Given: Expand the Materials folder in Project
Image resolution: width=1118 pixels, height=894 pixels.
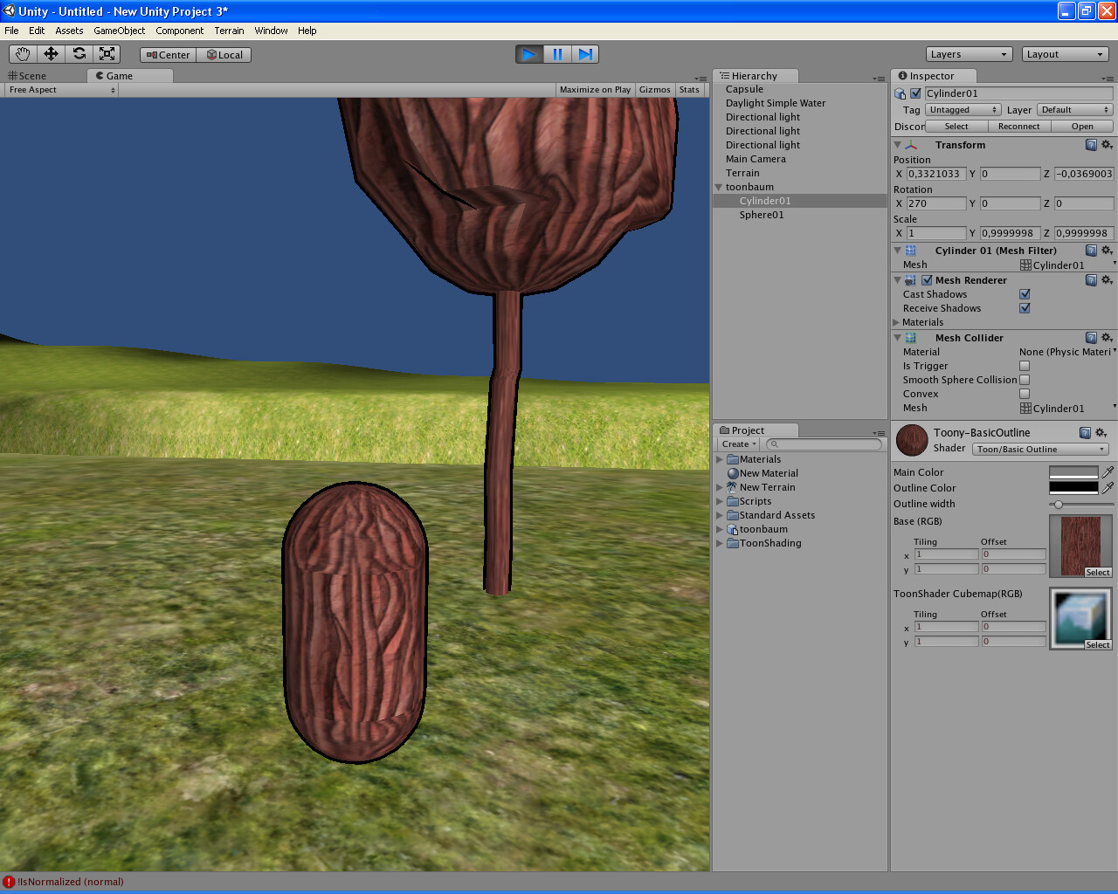Looking at the screenshot, I should (720, 459).
